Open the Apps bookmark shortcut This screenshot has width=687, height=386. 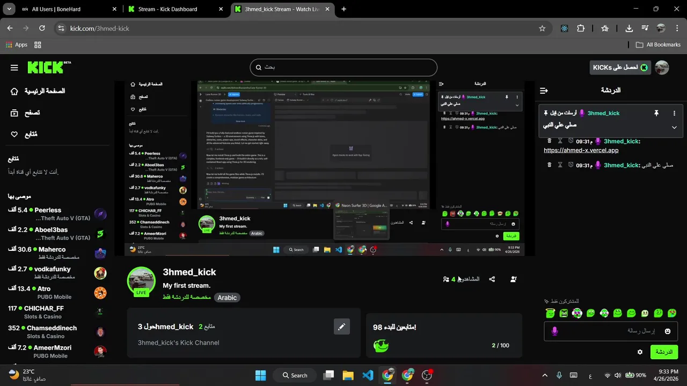click(17, 44)
